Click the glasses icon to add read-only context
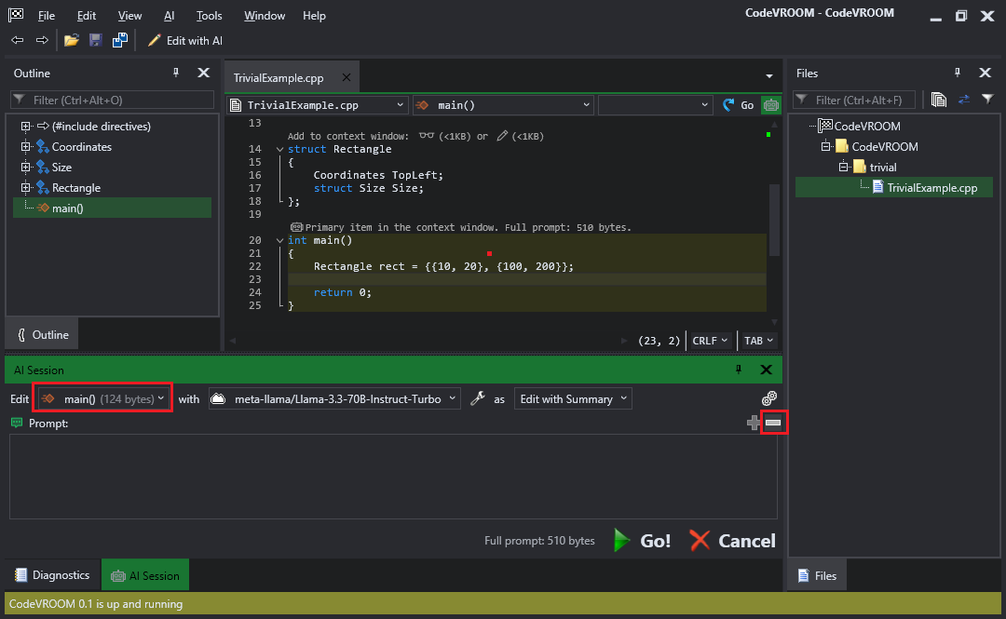Viewport: 1006px width, 619px height. pos(426,136)
